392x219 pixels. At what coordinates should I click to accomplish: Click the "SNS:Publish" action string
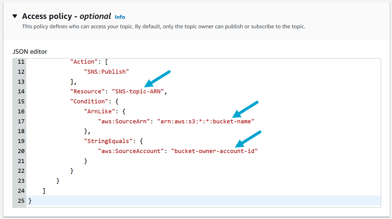point(106,72)
